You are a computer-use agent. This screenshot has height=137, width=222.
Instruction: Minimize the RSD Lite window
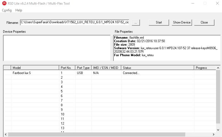point(193,3)
